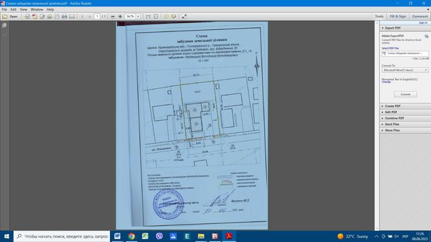
Task: Select the highlight text tool
Action: pyautogui.click(x=174, y=17)
